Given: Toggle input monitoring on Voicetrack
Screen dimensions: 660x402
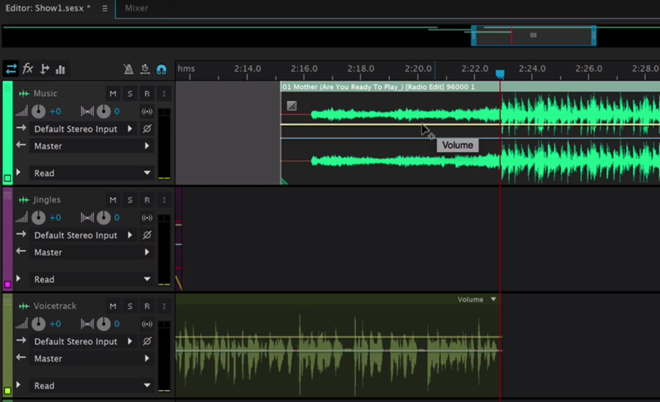Looking at the screenshot, I should click(x=164, y=306).
